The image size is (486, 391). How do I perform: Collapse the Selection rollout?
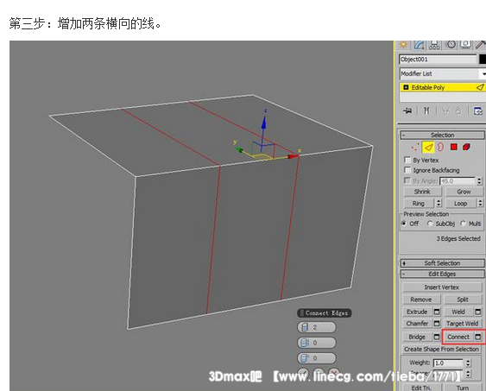[x=442, y=136]
